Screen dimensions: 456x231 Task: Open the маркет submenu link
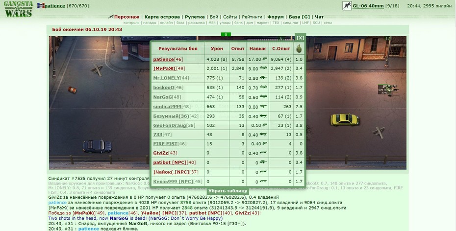coord(263,23)
